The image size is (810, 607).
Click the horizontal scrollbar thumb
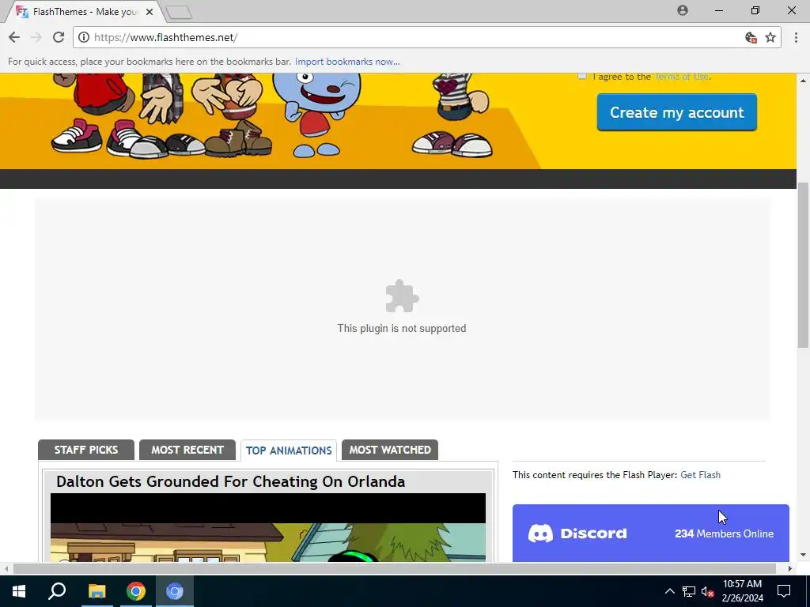[395, 568]
